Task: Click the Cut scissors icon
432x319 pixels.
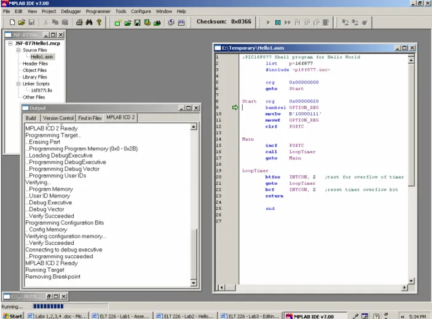Action: [45, 22]
